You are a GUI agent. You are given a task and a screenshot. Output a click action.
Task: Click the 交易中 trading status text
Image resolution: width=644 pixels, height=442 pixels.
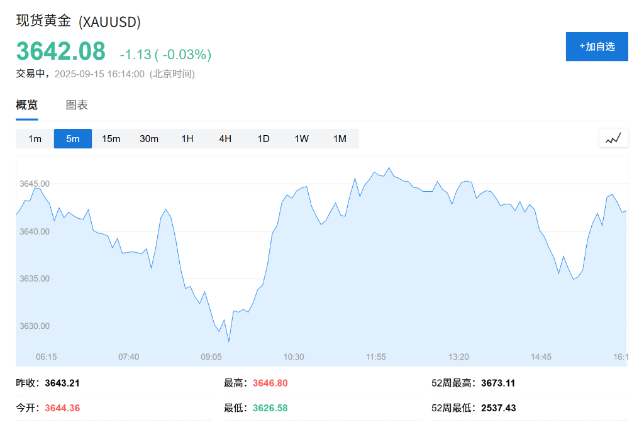click(x=30, y=74)
